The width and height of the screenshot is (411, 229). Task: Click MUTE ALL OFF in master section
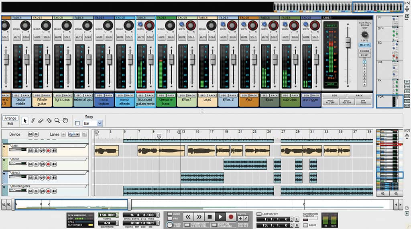click(x=331, y=102)
